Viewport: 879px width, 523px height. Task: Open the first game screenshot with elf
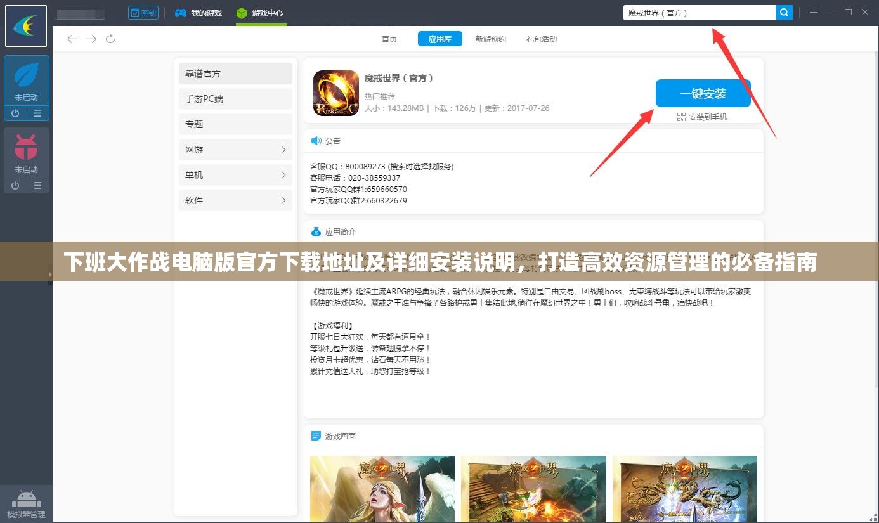point(382,489)
